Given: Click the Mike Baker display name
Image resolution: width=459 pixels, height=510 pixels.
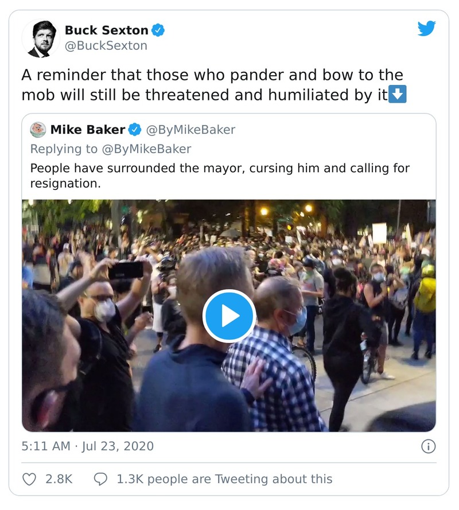Looking at the screenshot, I should click(x=88, y=130).
